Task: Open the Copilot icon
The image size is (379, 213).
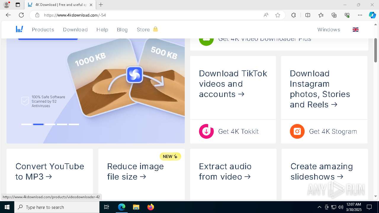Action: [x=372, y=15]
